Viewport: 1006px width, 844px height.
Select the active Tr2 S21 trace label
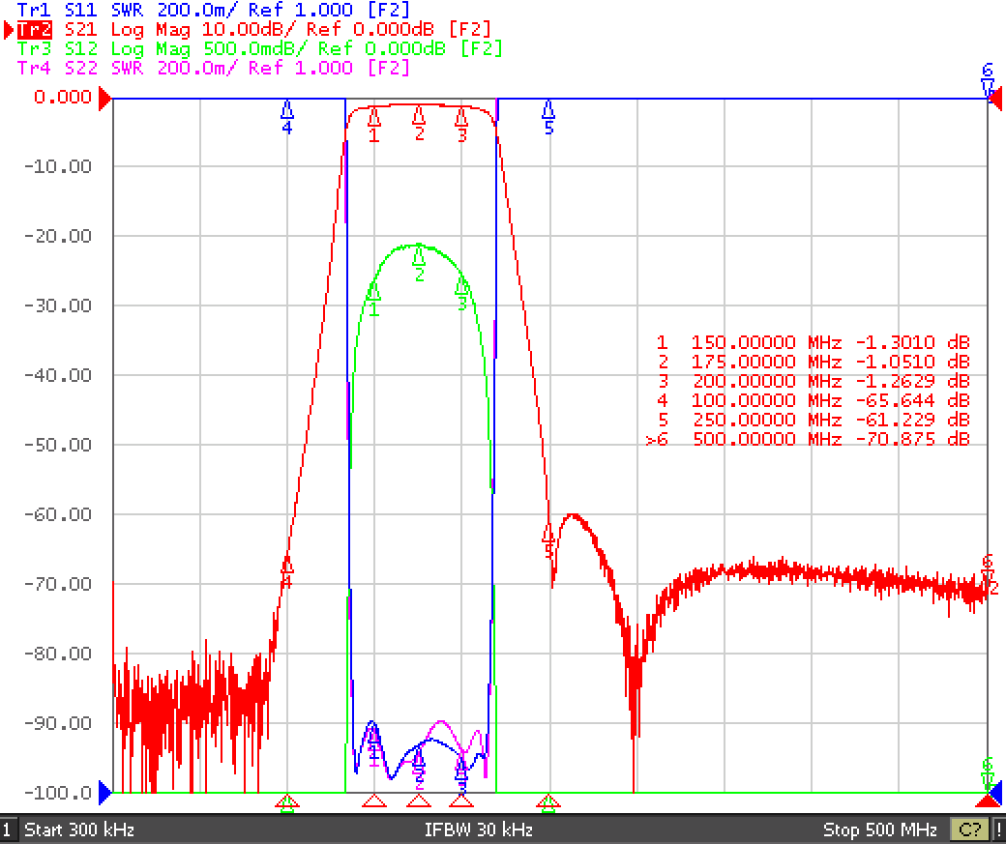[x=254, y=30]
